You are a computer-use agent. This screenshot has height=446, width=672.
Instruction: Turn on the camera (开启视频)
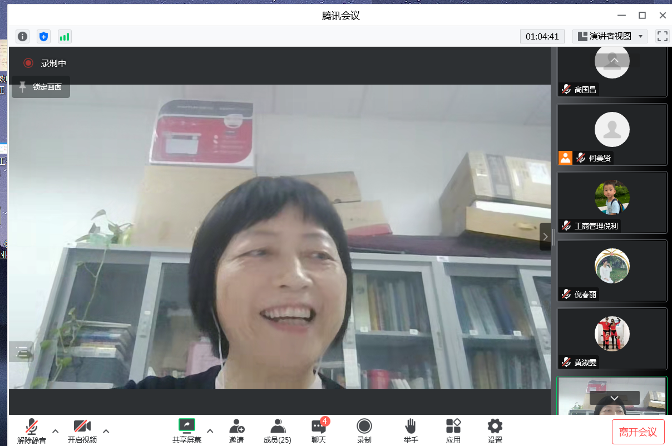82,431
